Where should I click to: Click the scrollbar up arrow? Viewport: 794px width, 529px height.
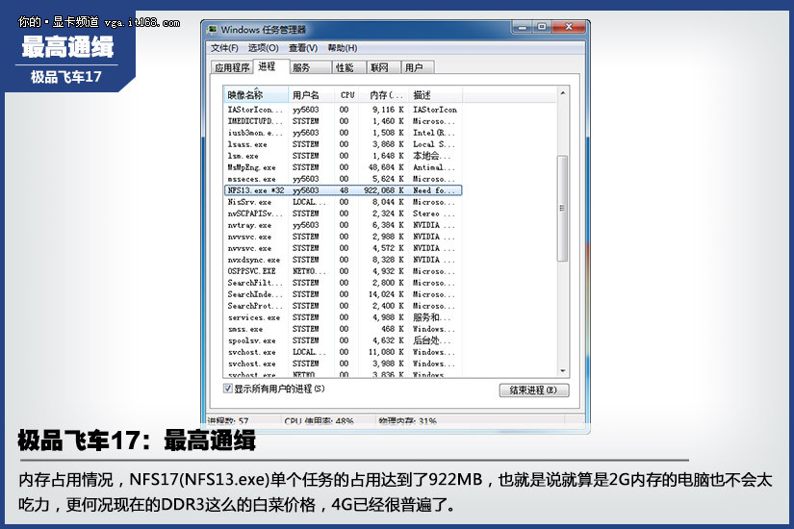tap(562, 93)
